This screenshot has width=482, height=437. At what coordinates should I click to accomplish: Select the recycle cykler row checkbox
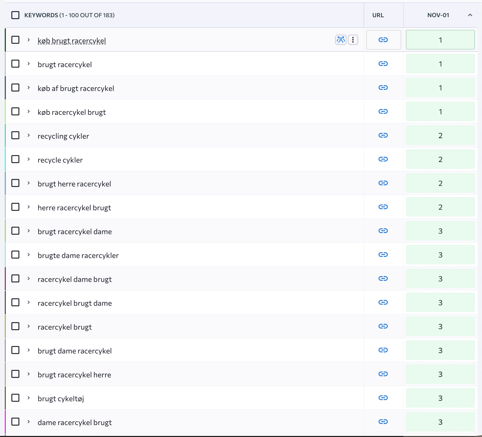(x=15, y=159)
